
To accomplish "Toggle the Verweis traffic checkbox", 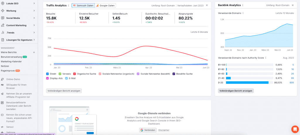I will (60, 74).
